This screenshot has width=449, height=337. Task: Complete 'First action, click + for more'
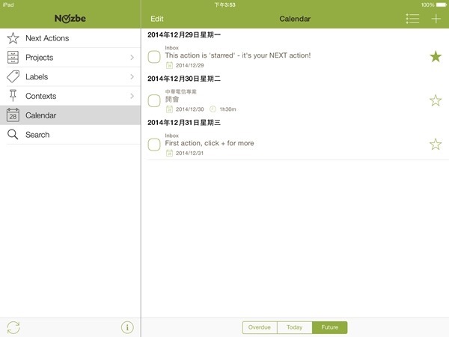pos(154,145)
